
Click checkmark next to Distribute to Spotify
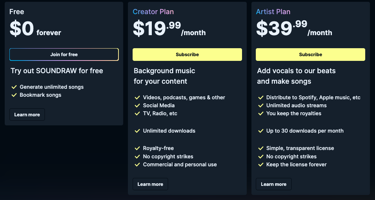(261, 97)
